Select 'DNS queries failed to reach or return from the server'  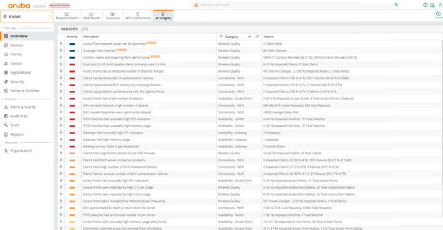[x=119, y=208]
